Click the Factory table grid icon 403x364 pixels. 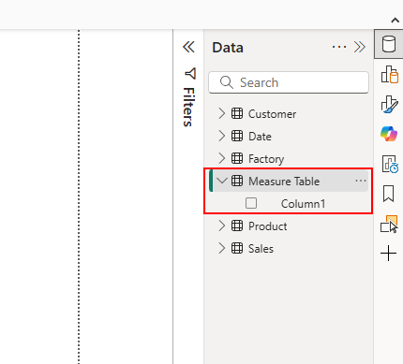[237, 158]
